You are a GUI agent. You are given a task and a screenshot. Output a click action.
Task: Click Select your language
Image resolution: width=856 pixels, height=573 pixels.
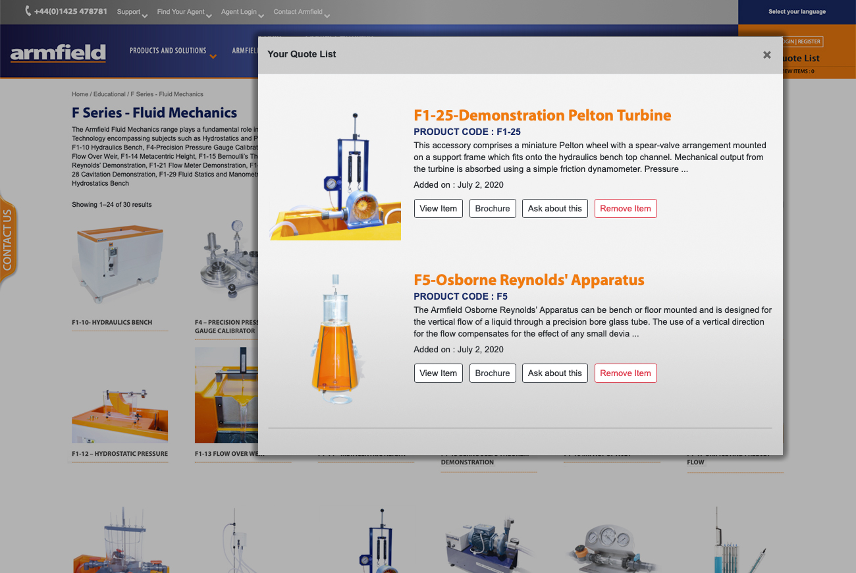click(x=797, y=12)
